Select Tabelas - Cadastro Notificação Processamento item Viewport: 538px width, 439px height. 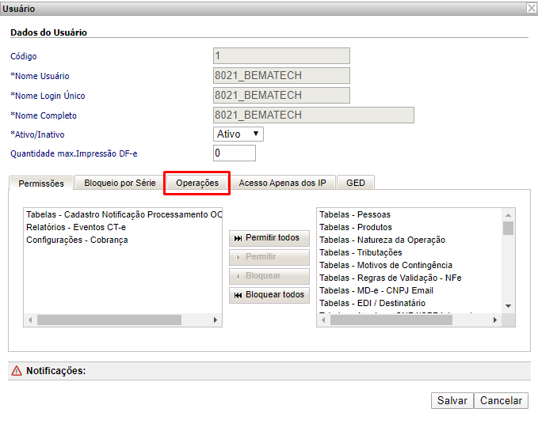(124, 214)
